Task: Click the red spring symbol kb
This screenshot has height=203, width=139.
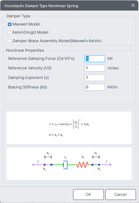Action: click(x=83, y=165)
